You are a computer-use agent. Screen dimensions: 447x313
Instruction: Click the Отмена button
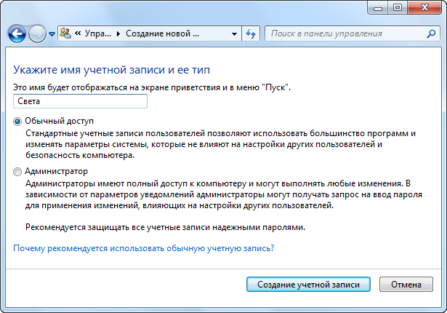click(406, 285)
